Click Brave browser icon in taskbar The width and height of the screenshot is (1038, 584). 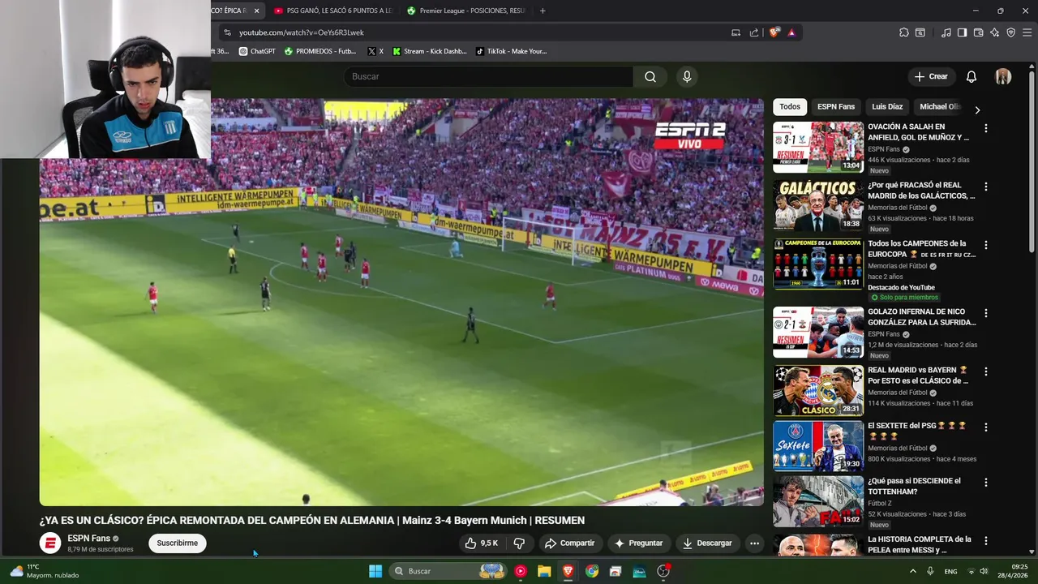pyautogui.click(x=568, y=571)
